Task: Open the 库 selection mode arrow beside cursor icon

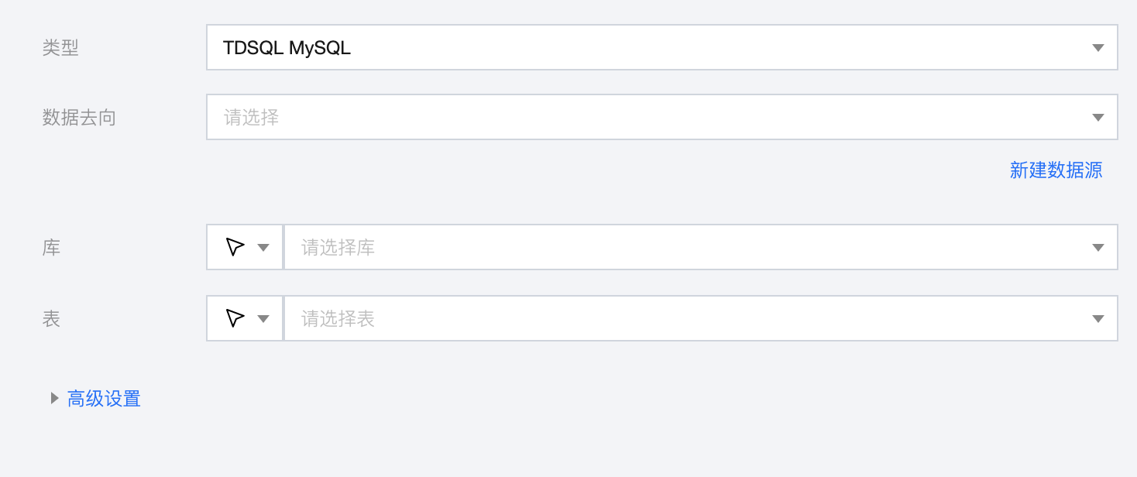Action: [x=263, y=248]
